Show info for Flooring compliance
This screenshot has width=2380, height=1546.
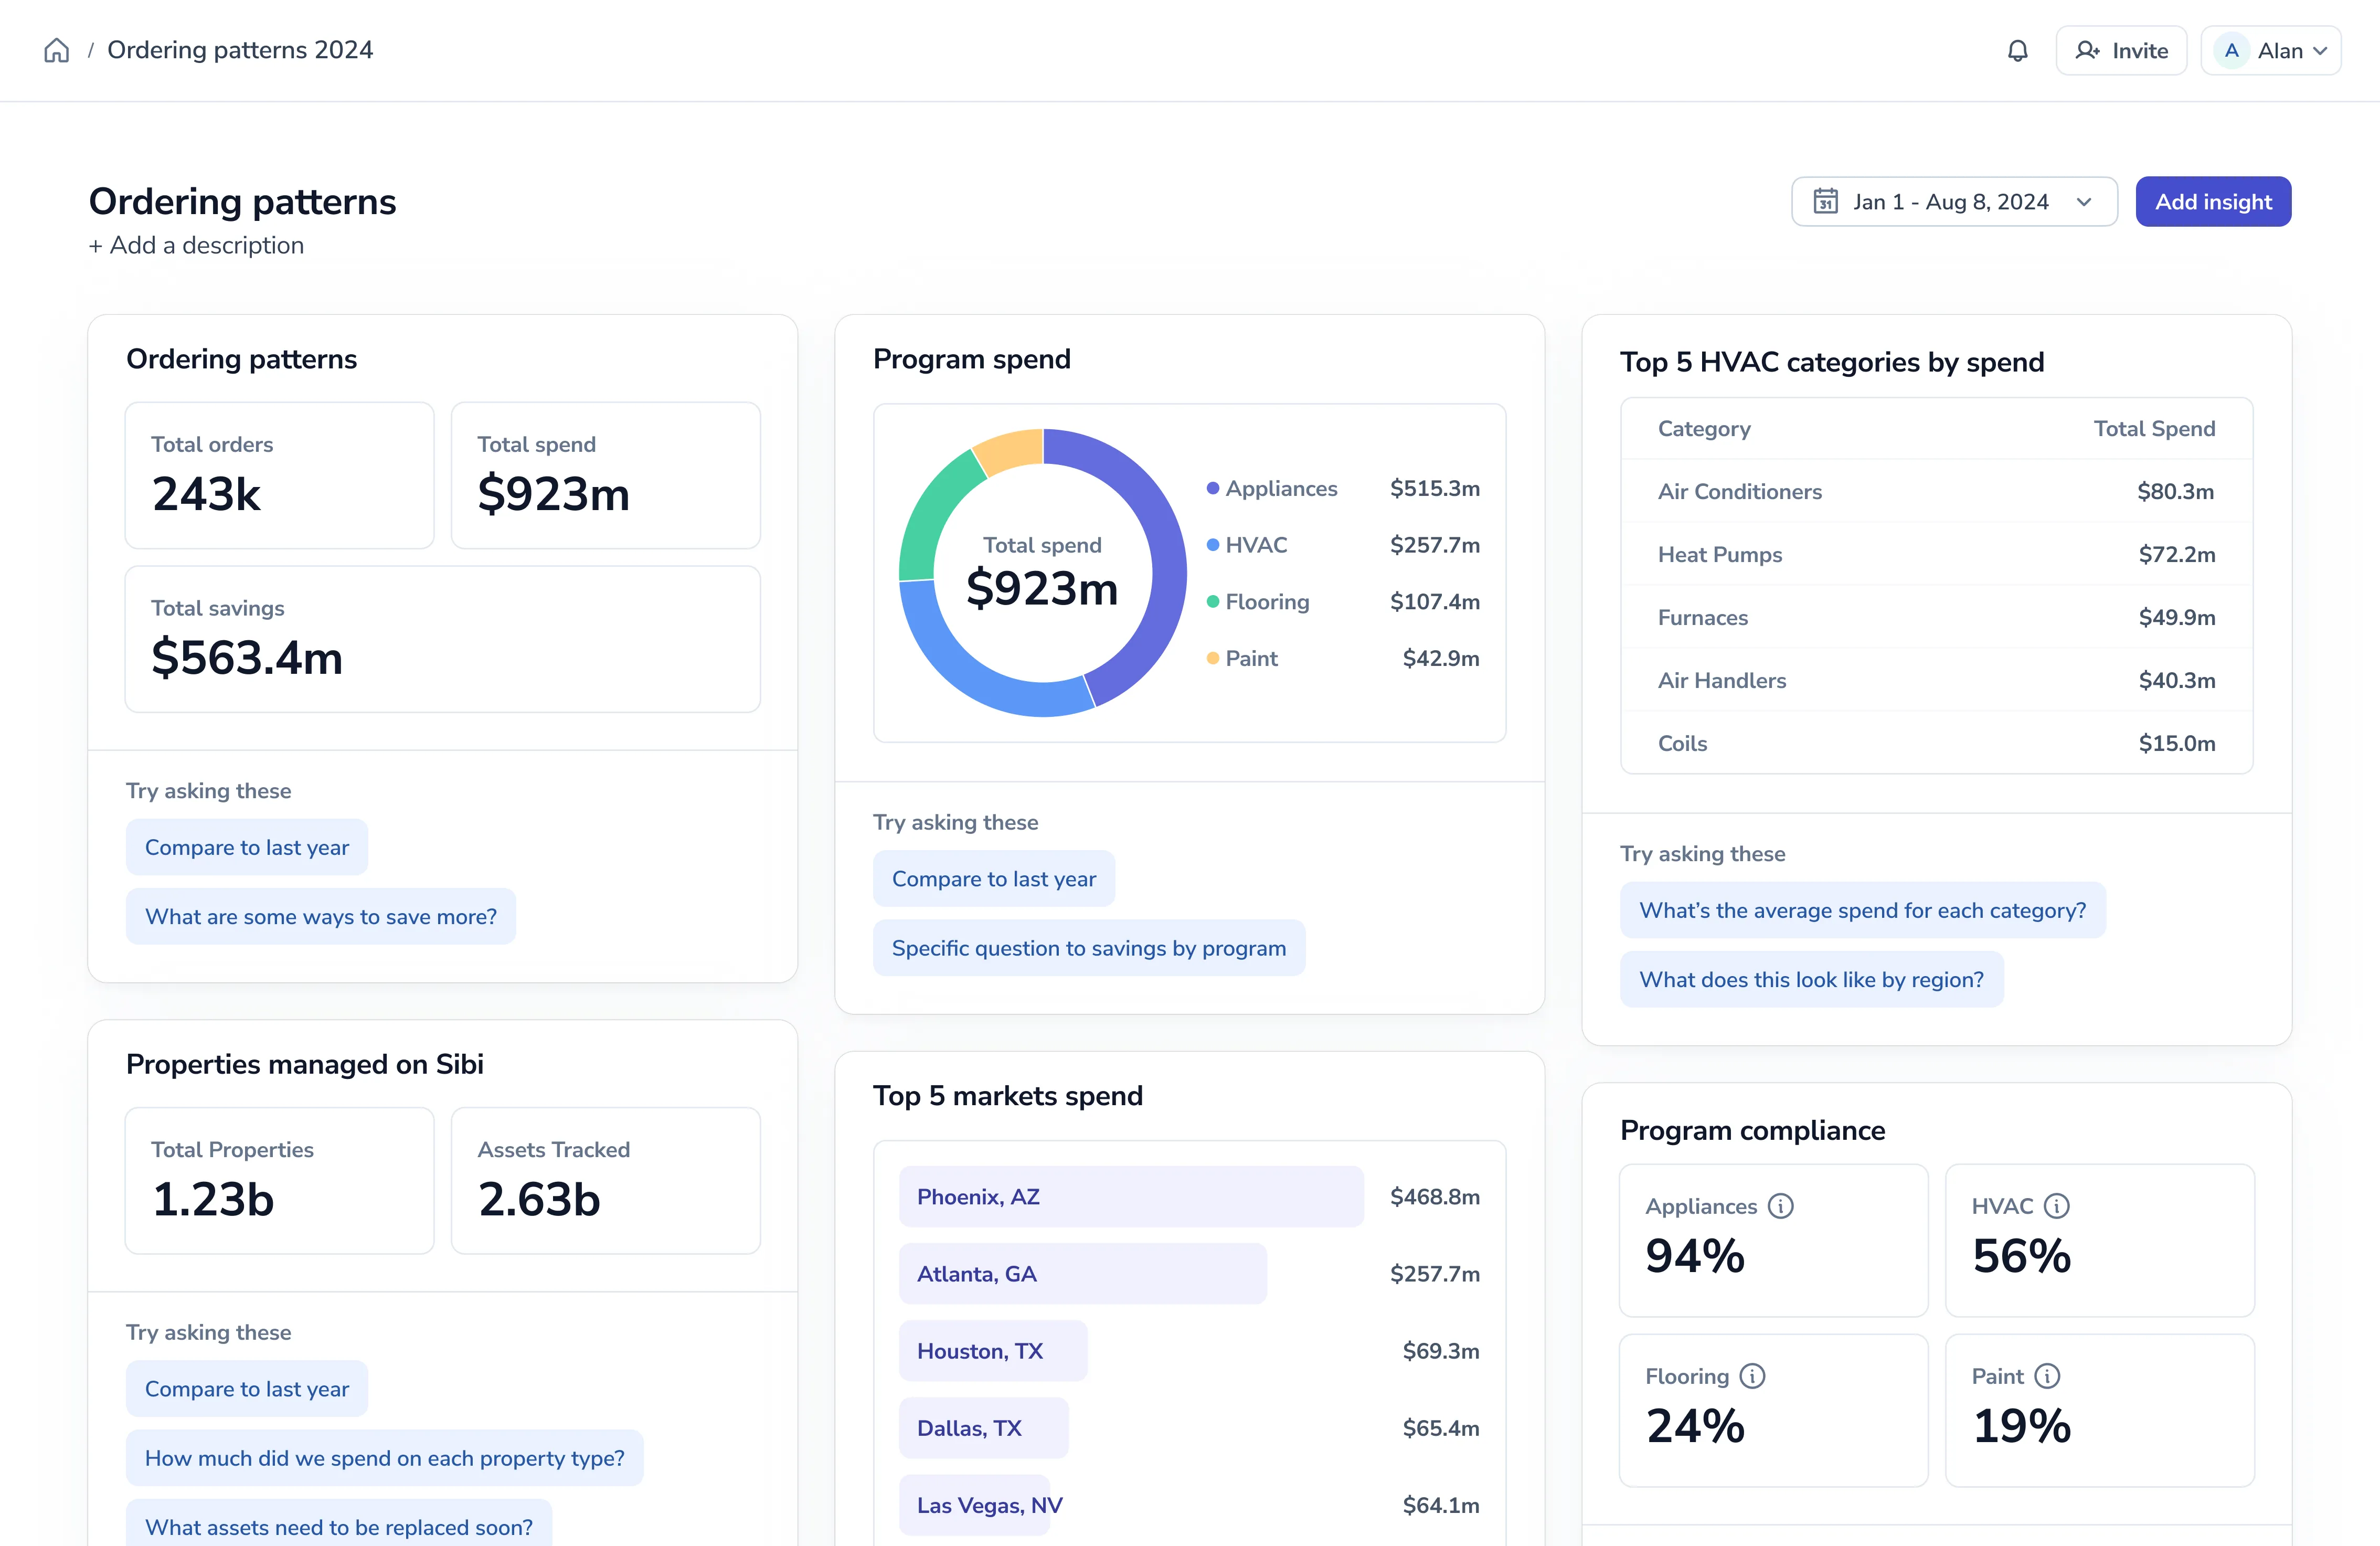(1753, 1376)
